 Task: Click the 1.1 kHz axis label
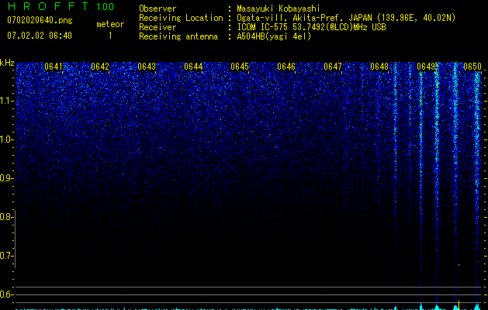(x=6, y=101)
